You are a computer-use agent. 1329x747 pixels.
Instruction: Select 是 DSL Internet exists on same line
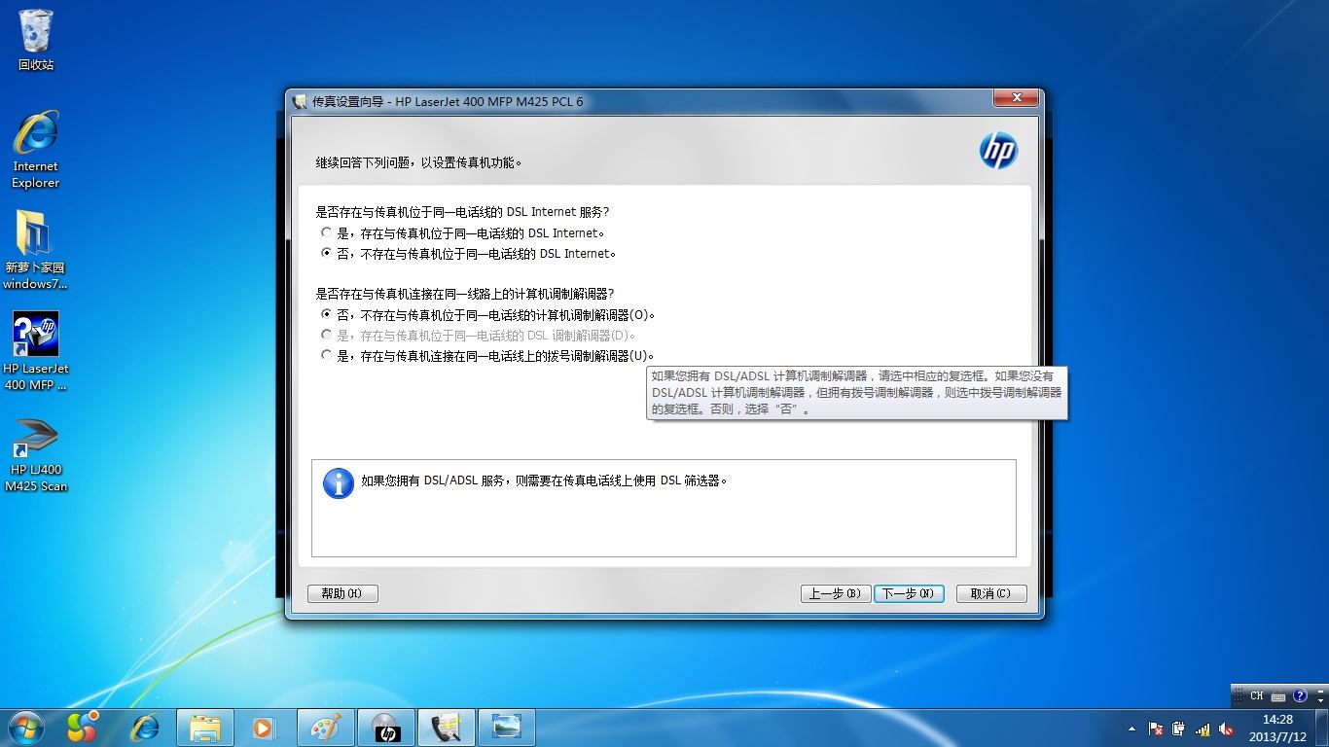pos(463,233)
